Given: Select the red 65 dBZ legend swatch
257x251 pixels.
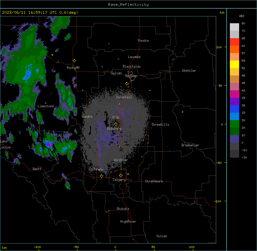Looking at the screenshot, I should pyautogui.click(x=234, y=42).
